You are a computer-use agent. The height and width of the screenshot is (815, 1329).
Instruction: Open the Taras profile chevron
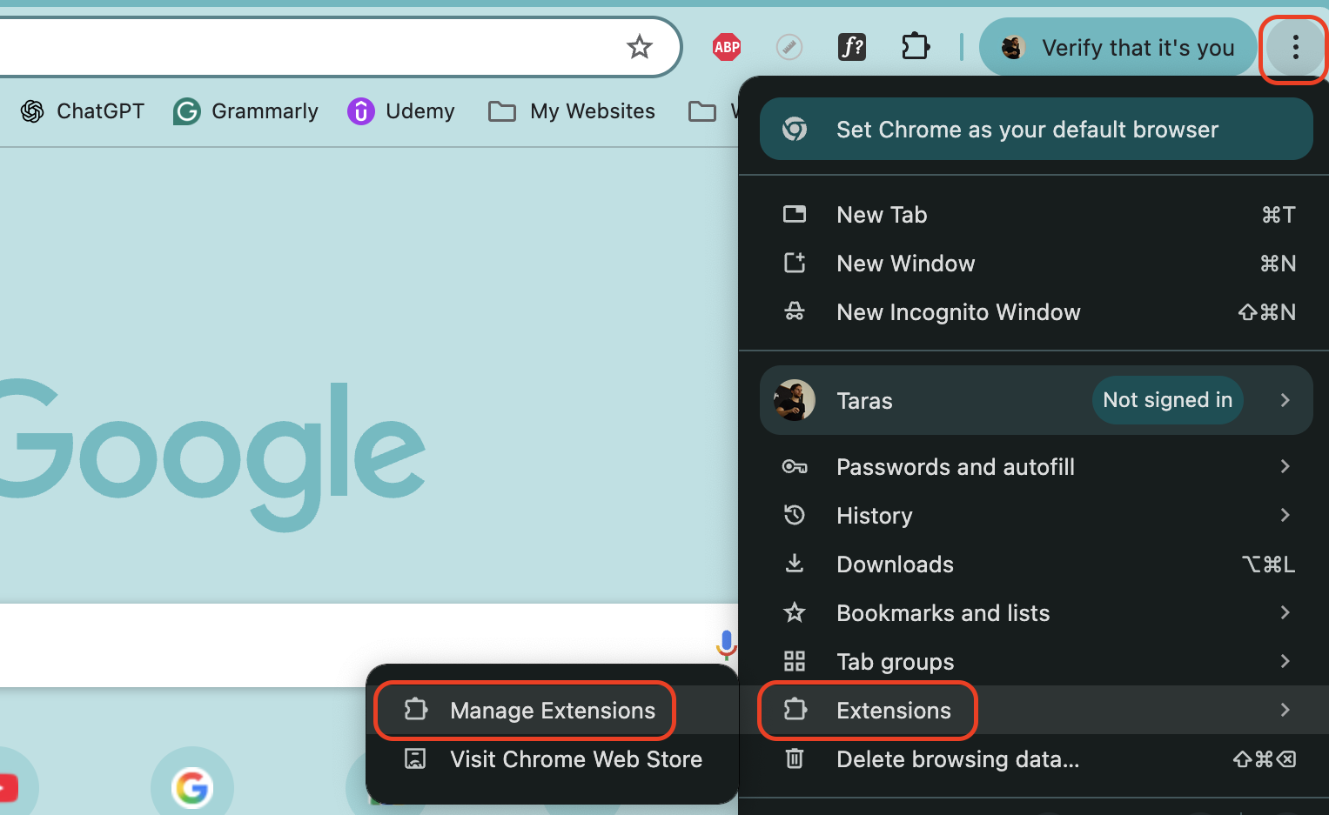coord(1285,400)
